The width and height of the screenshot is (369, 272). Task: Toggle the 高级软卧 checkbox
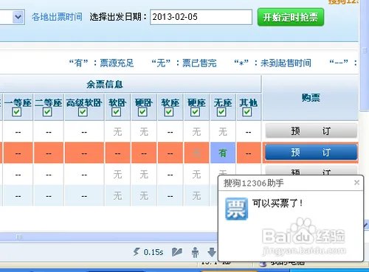[83, 112]
